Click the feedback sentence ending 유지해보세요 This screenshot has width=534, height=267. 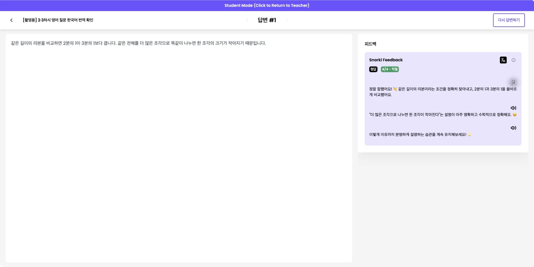420,135
